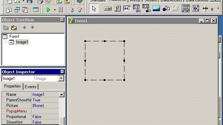Open the Object Inspector component dropdown arrow
The height and width of the screenshot is (125, 223).
click(x=61, y=78)
